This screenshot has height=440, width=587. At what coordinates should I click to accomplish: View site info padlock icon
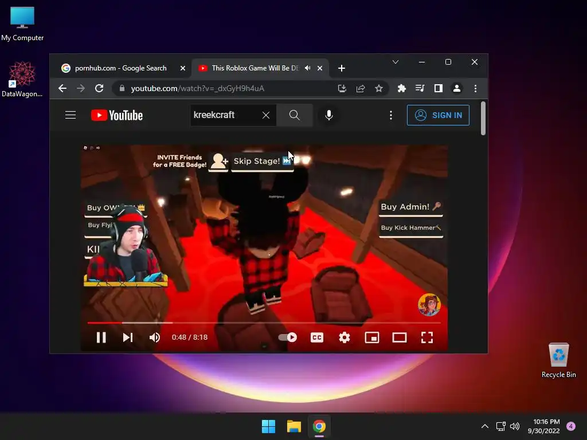point(122,88)
